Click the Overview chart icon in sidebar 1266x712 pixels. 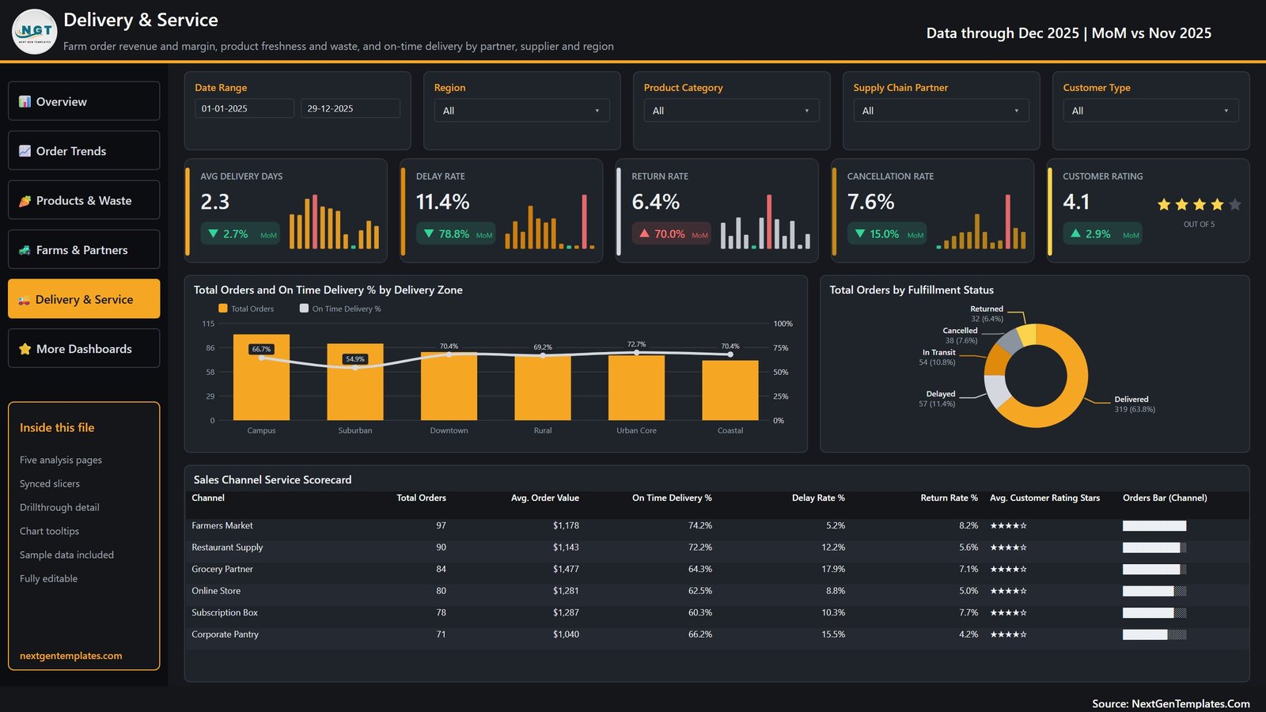(25, 101)
